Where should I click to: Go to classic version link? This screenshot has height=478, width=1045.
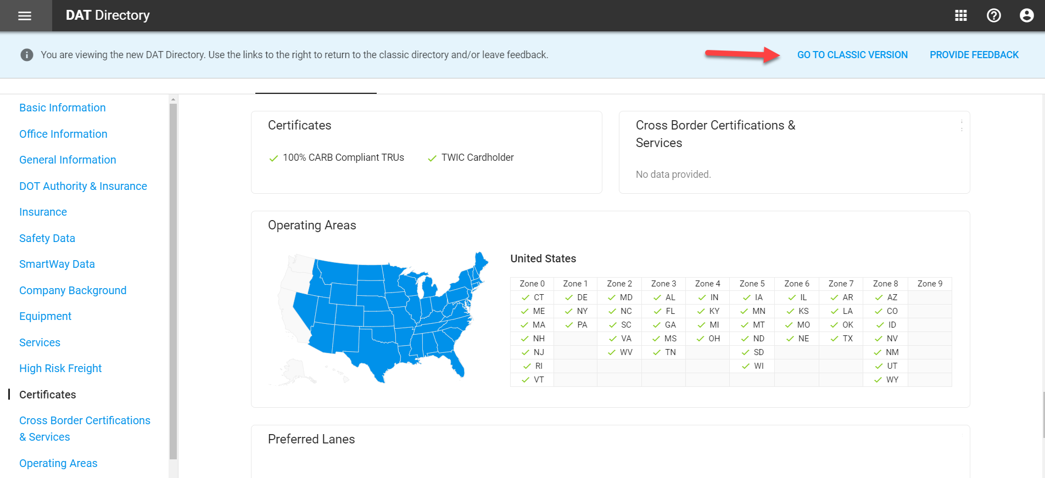tap(852, 55)
